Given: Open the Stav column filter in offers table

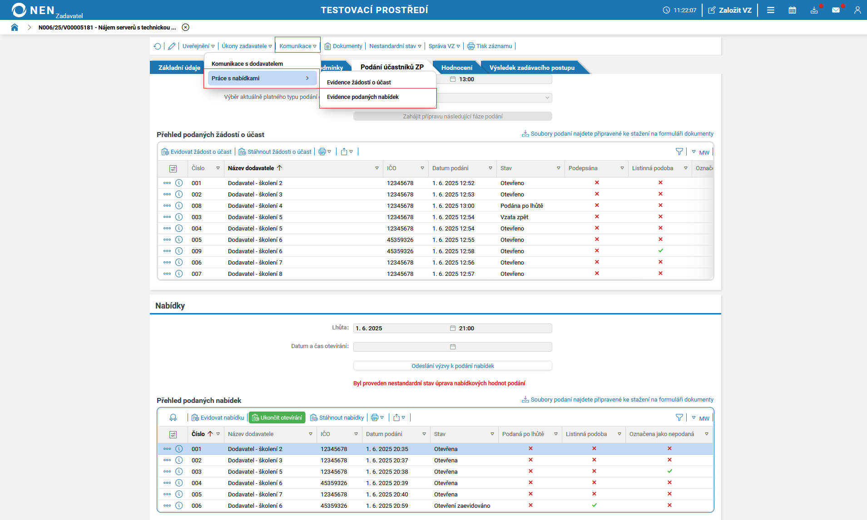Looking at the screenshot, I should click(x=492, y=434).
